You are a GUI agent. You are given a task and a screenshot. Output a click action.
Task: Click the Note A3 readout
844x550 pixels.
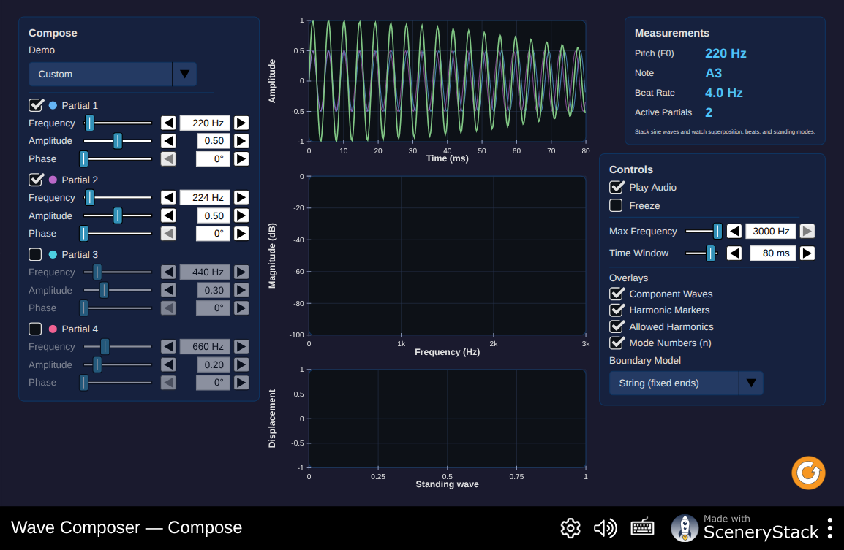714,72
